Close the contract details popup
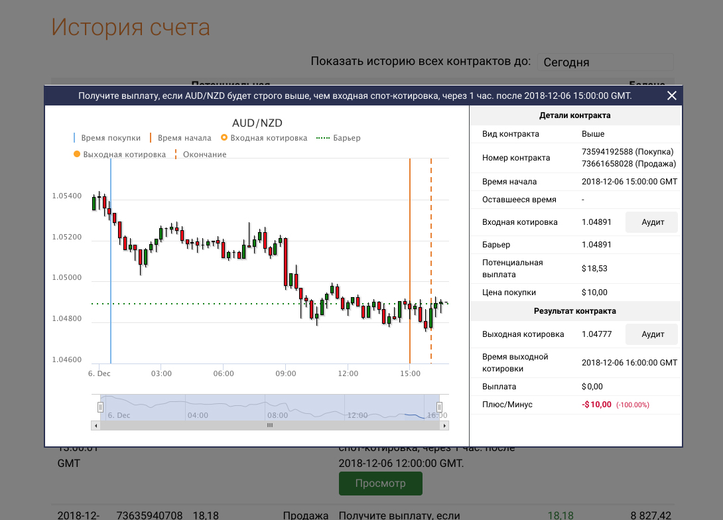 tap(672, 96)
